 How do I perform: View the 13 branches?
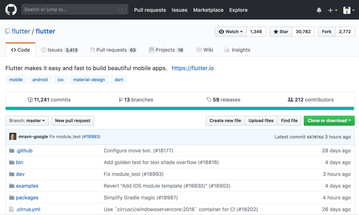click(x=136, y=100)
